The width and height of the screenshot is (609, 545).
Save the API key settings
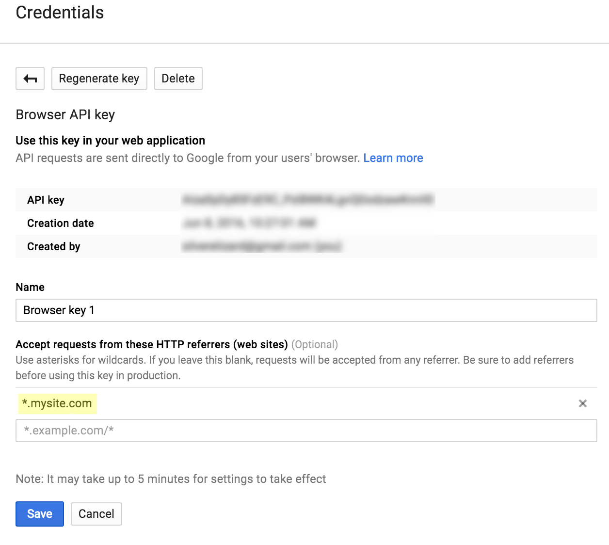(39, 513)
